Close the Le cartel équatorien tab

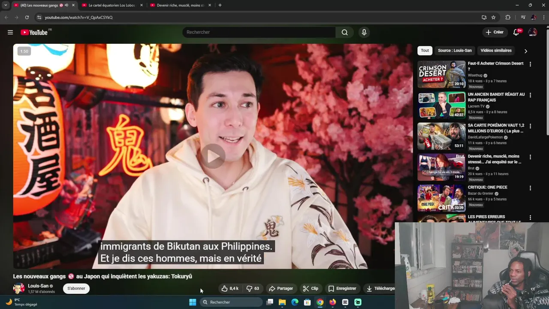pos(142,5)
